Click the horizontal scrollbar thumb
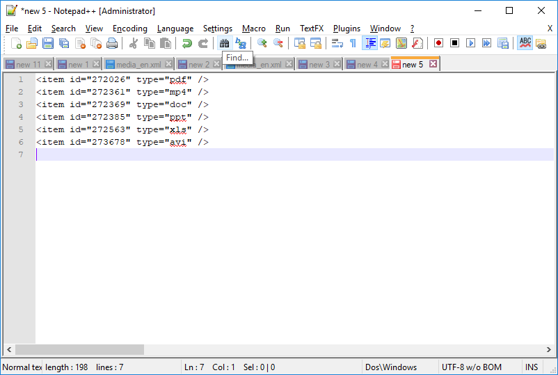 tap(79, 350)
